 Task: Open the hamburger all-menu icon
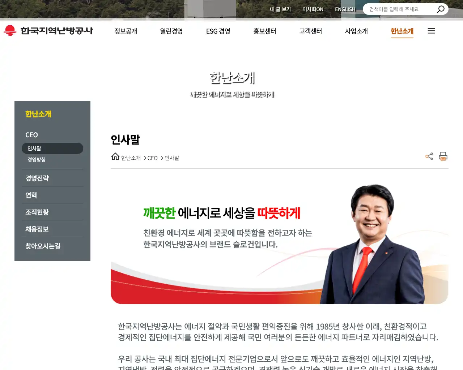pos(431,31)
